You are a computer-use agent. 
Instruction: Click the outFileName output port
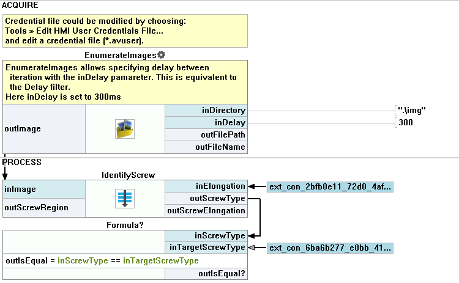[x=206, y=147]
